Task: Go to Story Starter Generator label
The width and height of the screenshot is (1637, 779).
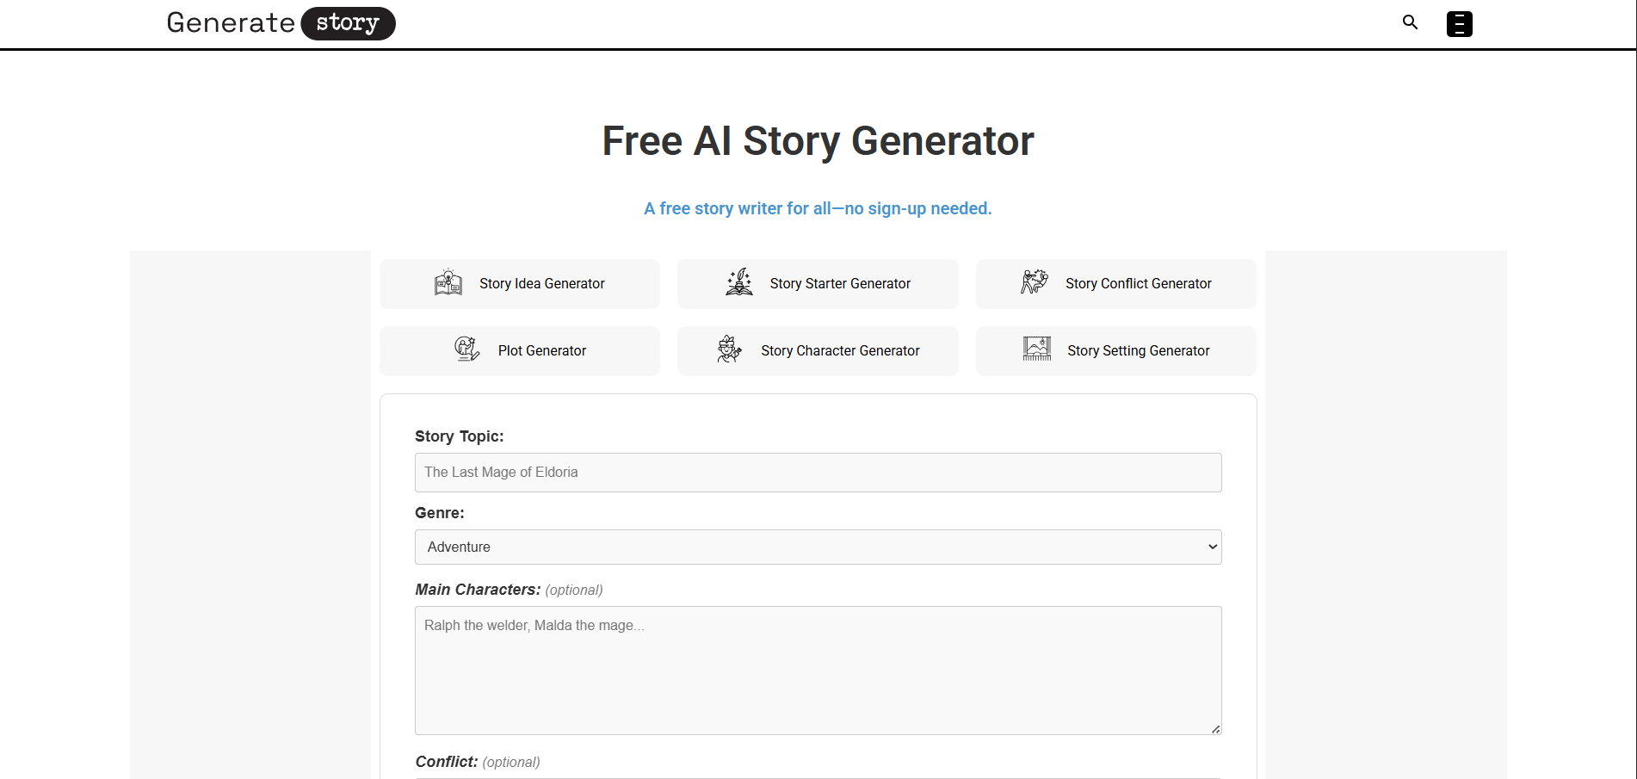Action: point(840,284)
